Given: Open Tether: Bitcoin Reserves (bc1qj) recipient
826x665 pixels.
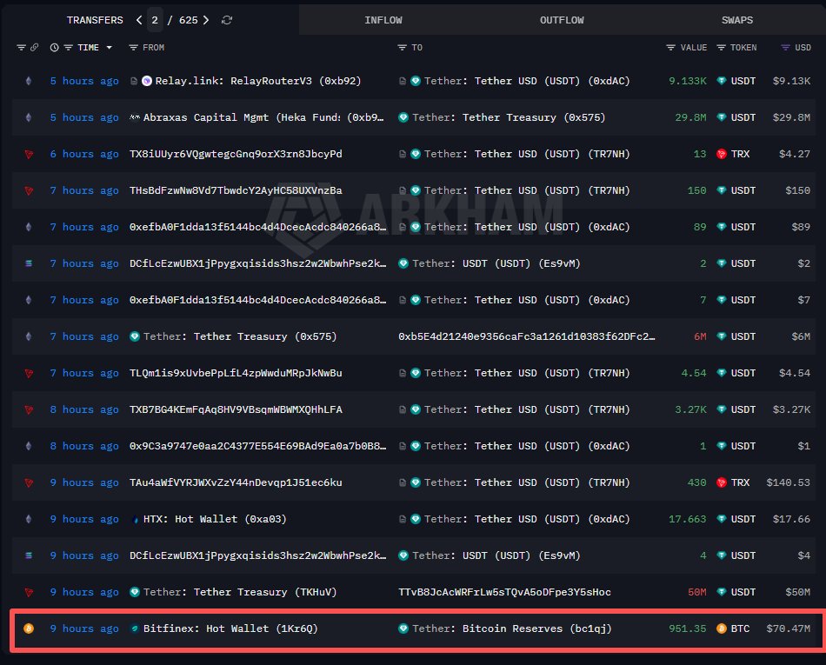Looking at the screenshot, I should pos(511,628).
